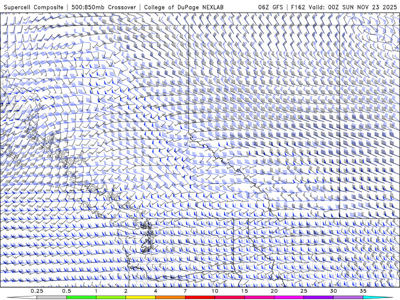Click the legend value 10
This screenshot has height=300, width=400.
(215, 291)
